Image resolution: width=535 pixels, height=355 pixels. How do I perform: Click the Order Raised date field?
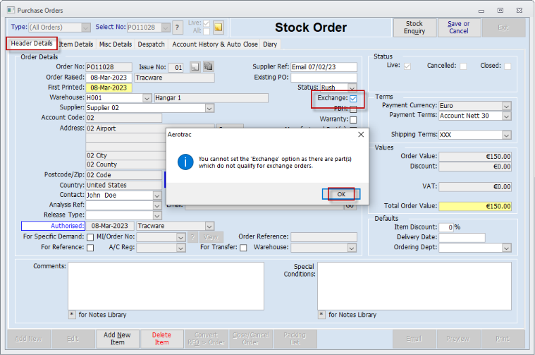(x=109, y=78)
